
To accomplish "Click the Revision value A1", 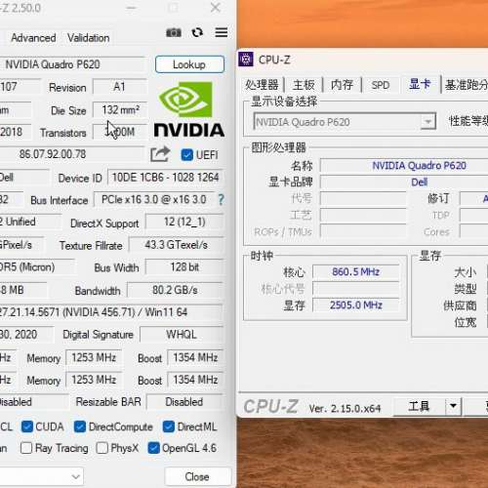I will tap(119, 87).
